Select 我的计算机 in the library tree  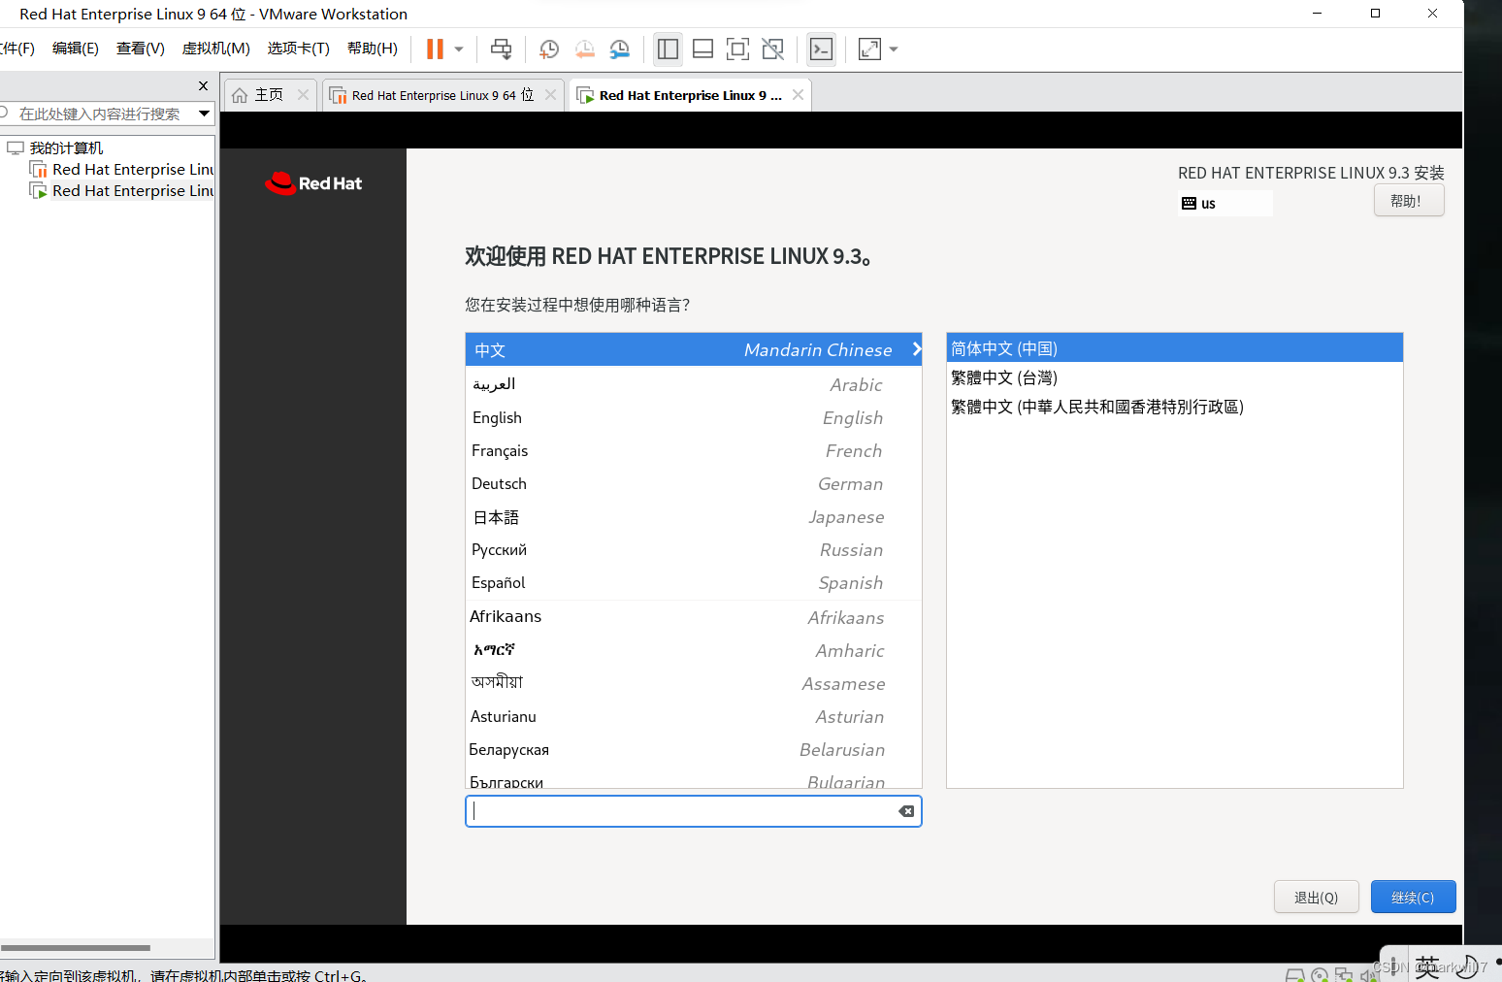pyautogui.click(x=66, y=147)
